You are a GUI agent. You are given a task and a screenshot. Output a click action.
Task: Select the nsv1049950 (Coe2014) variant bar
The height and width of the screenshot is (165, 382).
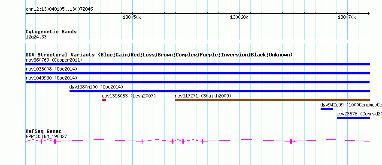click(x=198, y=82)
